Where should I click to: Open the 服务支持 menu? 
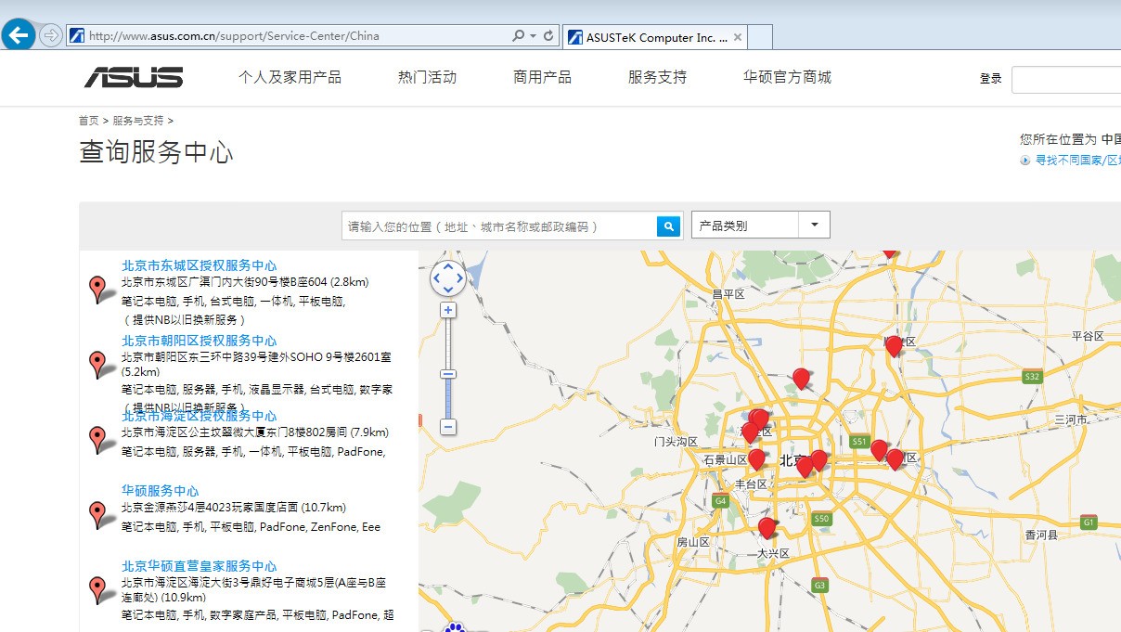[x=657, y=77]
